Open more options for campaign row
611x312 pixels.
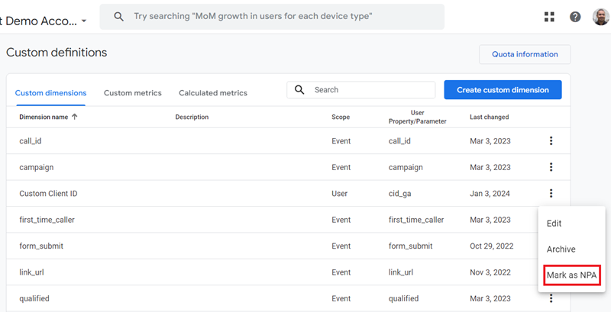point(551,167)
